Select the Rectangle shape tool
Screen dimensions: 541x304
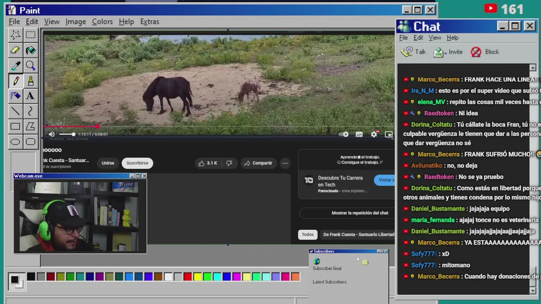click(x=15, y=126)
